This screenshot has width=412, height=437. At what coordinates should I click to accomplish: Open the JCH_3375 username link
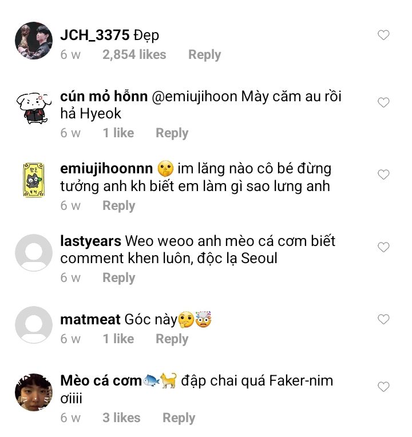tap(94, 35)
